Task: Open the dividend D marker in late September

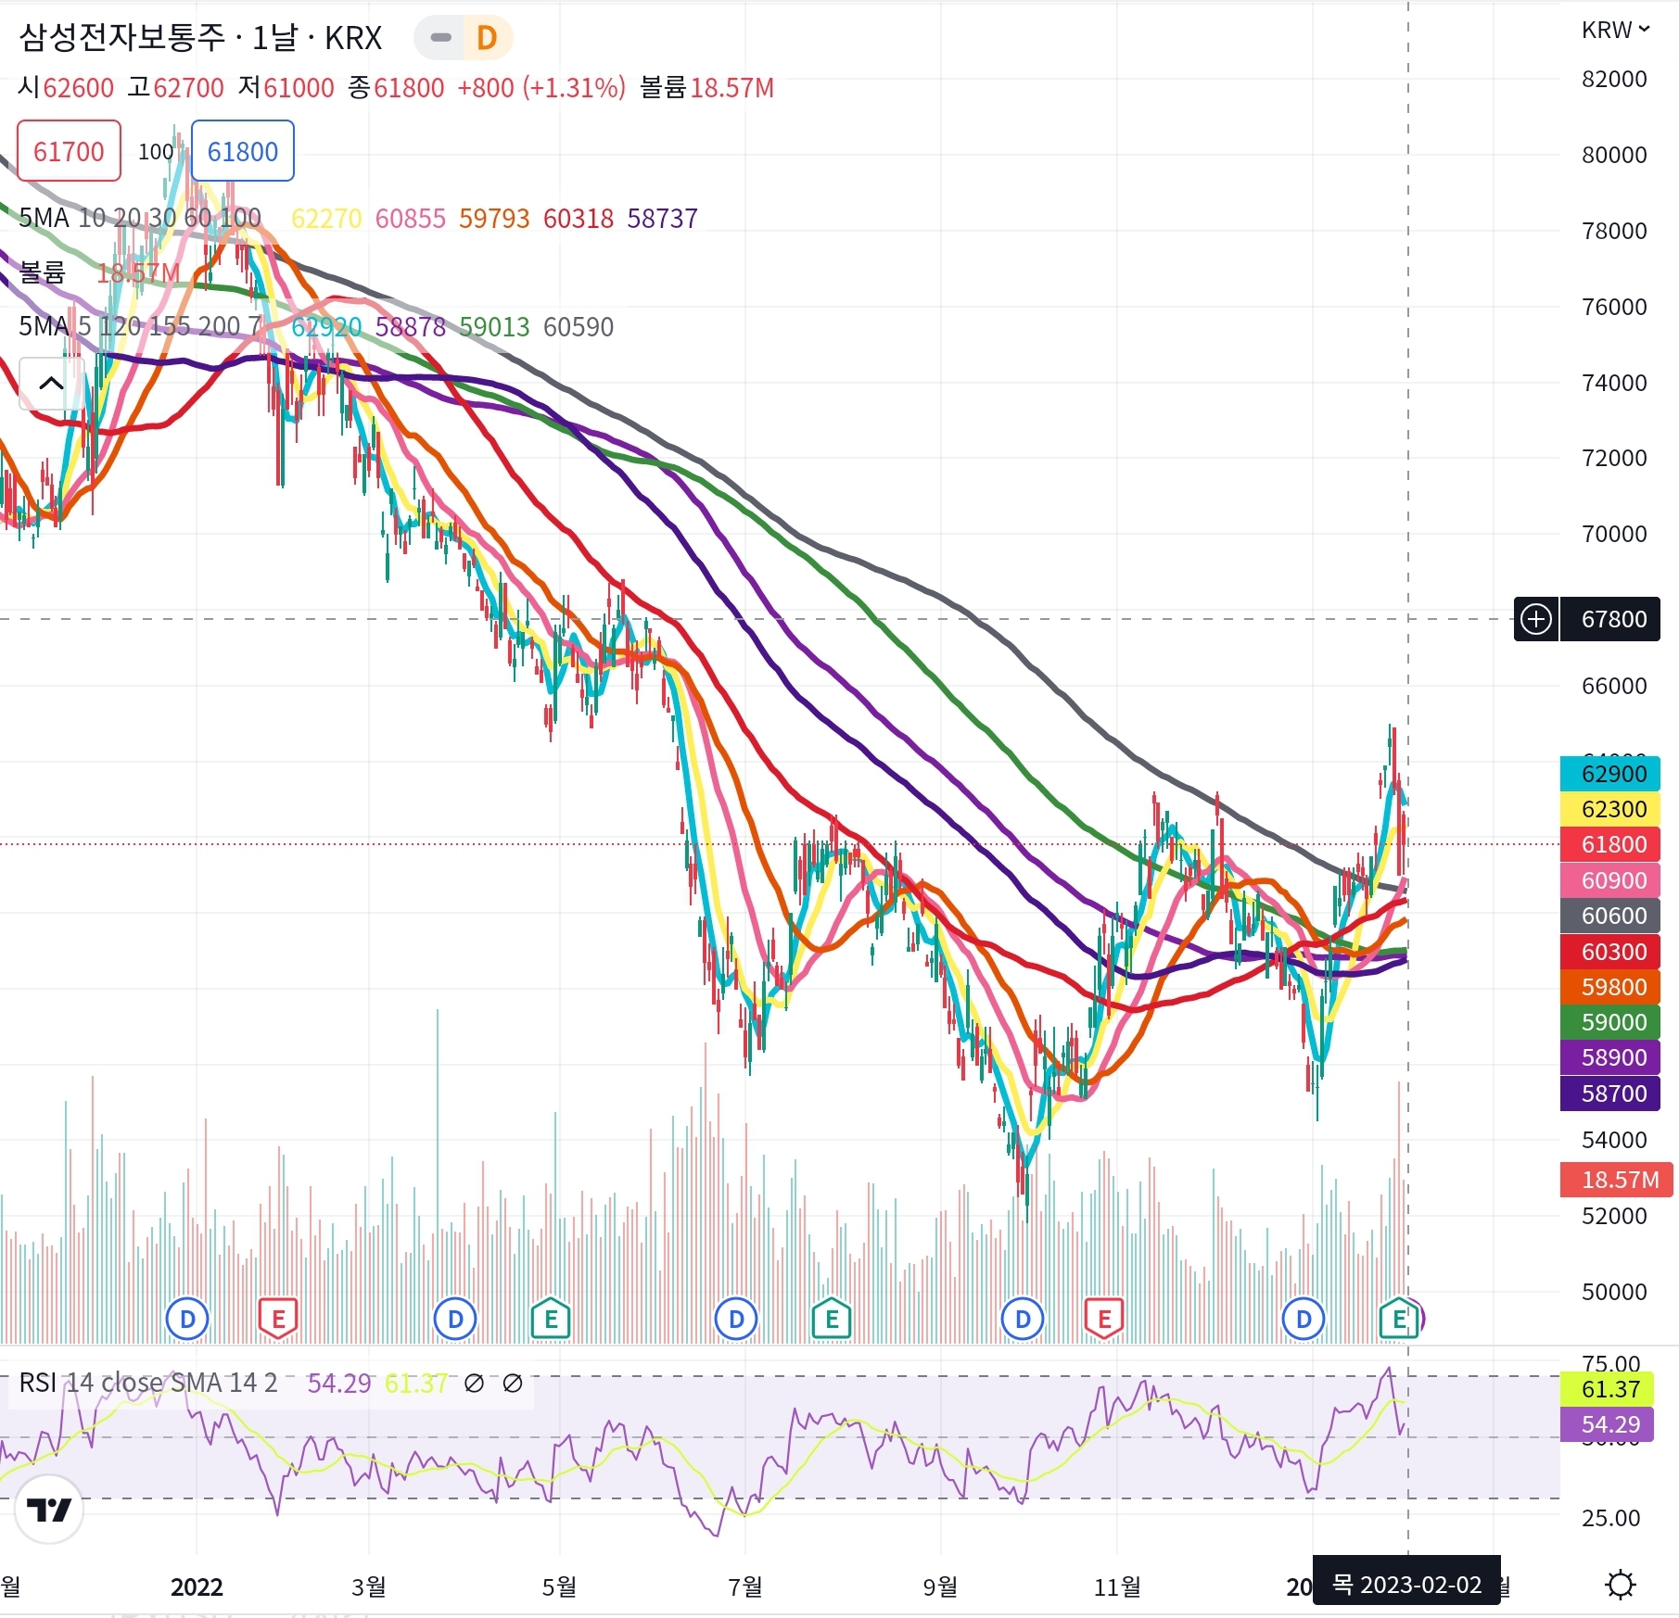Action: 1023,1319
